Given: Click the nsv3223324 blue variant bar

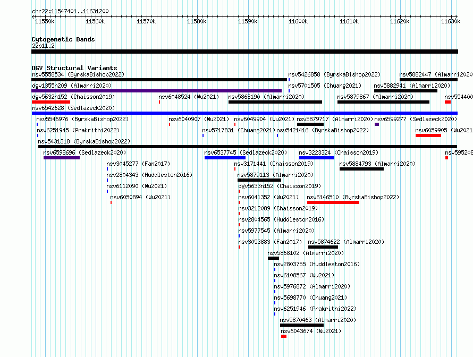Looking at the screenshot, I should 317,158.
